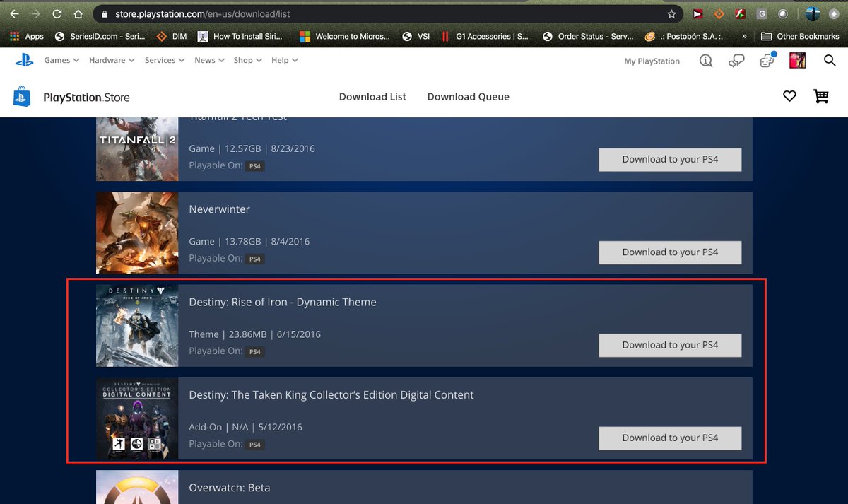
Task: Click the round grey extension icon
Action: coord(783,13)
